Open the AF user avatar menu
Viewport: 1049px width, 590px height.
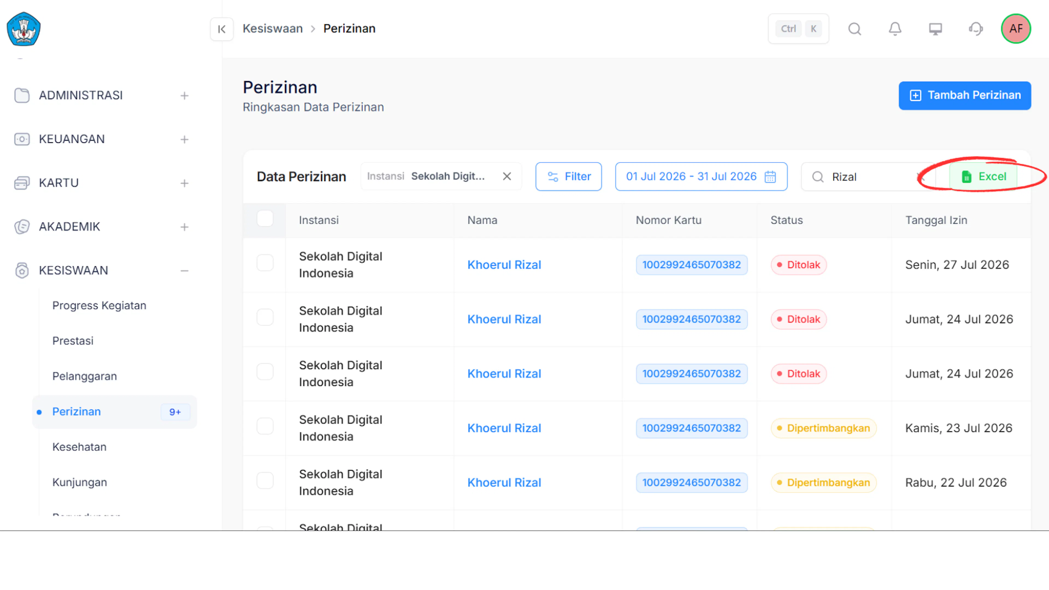pos(1016,28)
